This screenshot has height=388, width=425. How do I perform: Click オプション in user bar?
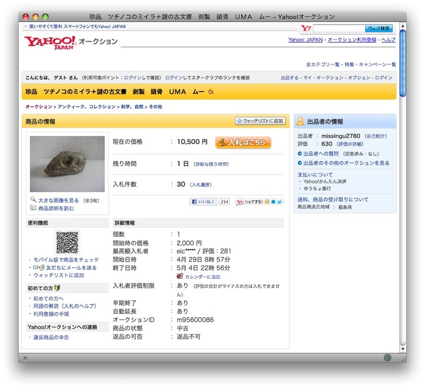[359, 78]
